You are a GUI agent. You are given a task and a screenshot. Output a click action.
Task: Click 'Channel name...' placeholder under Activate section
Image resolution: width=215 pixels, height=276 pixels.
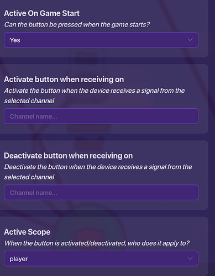click(34, 116)
